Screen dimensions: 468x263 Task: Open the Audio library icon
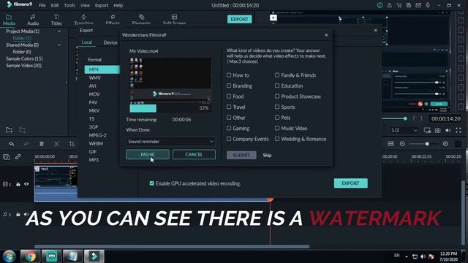[32, 17]
